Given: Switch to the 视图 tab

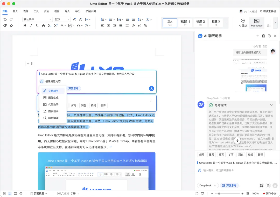Looking at the screenshot, I should coord(57,11).
